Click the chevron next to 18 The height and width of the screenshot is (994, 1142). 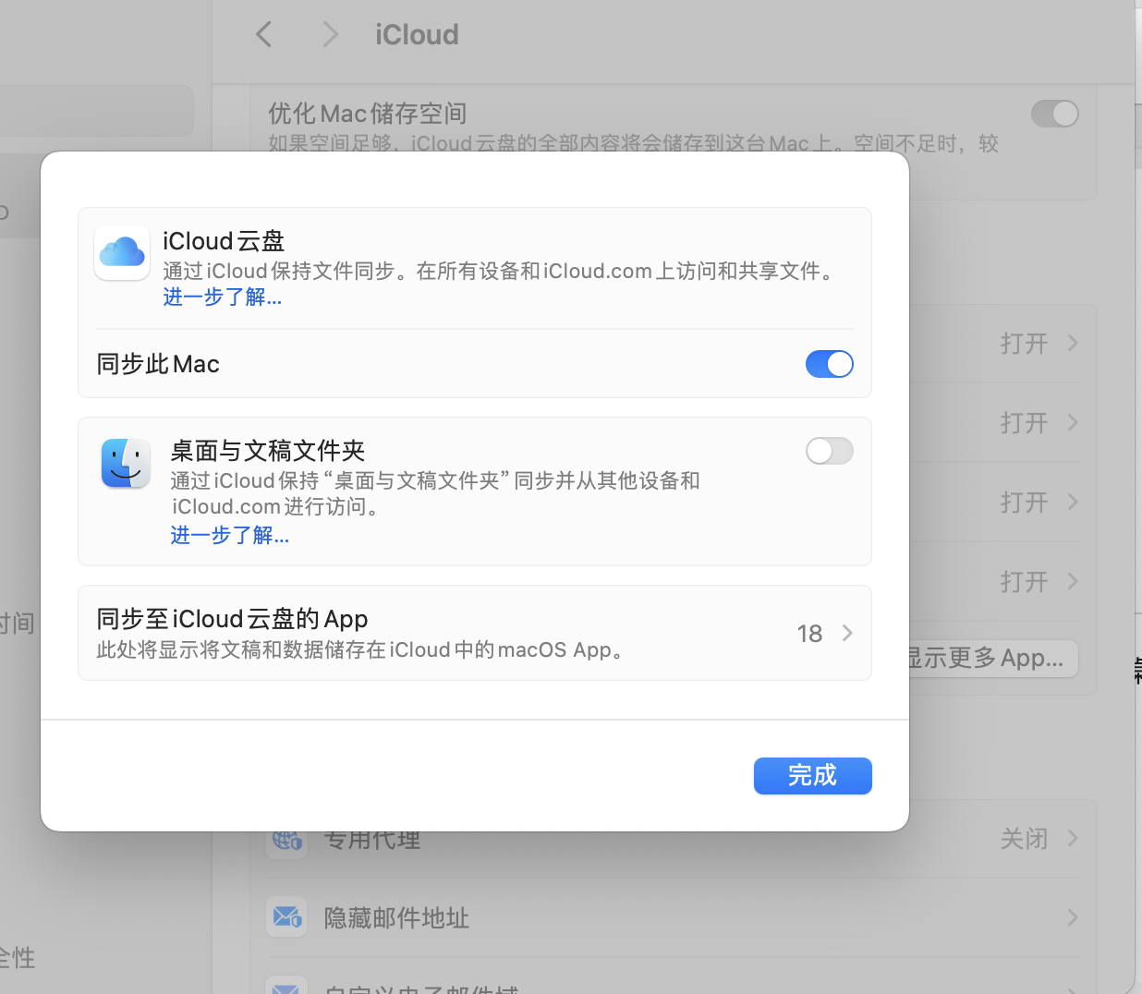[x=847, y=633]
